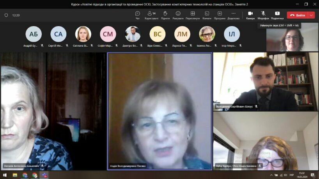
Task: Show the participants list (Користувачі)
Action: 151,15
